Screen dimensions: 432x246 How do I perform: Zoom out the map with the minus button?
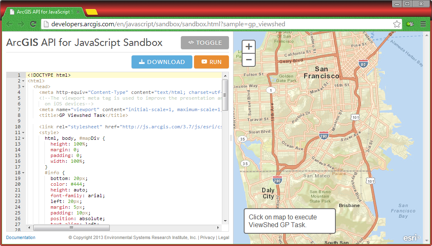point(249,59)
